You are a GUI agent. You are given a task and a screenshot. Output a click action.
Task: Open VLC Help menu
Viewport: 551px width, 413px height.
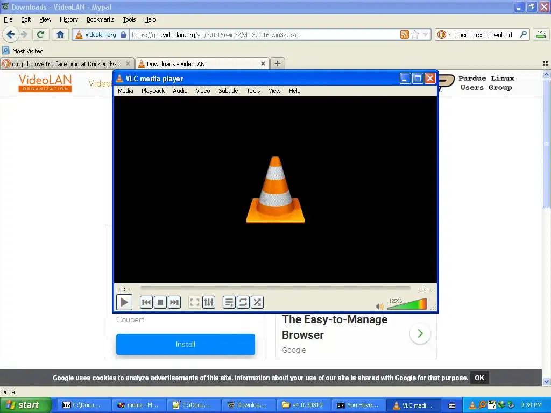pos(294,91)
